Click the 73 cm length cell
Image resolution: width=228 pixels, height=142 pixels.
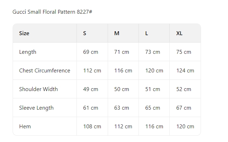click(153, 52)
